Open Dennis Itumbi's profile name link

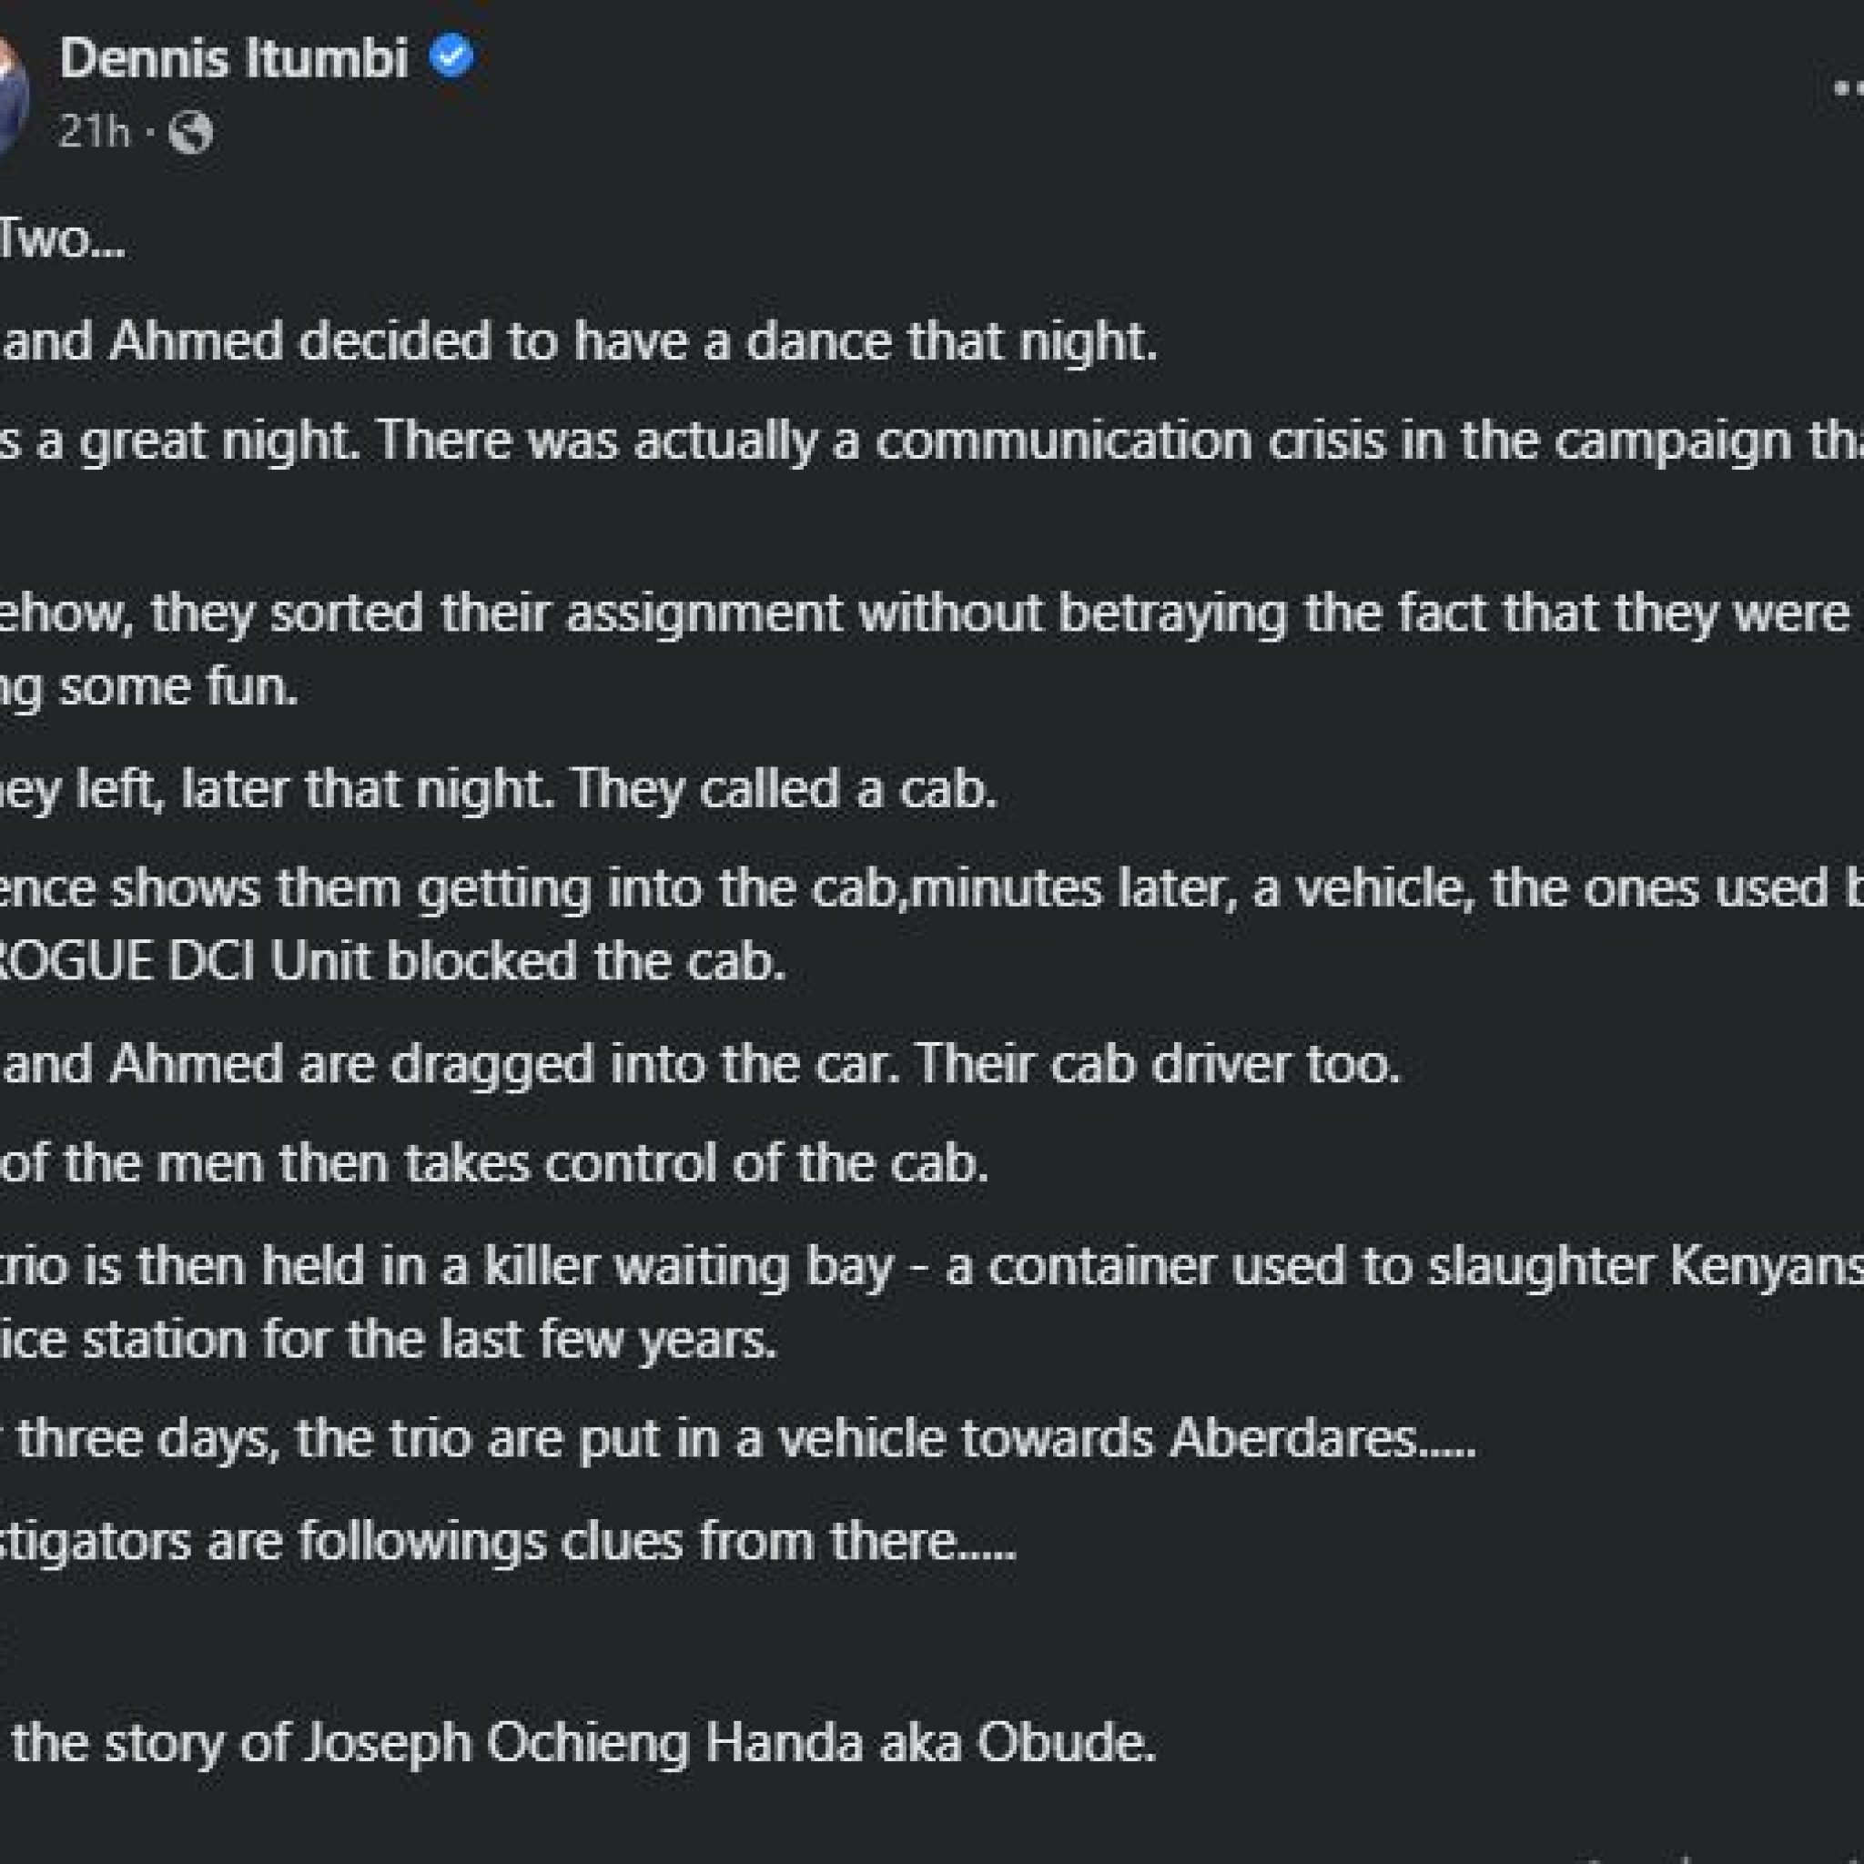point(235,59)
